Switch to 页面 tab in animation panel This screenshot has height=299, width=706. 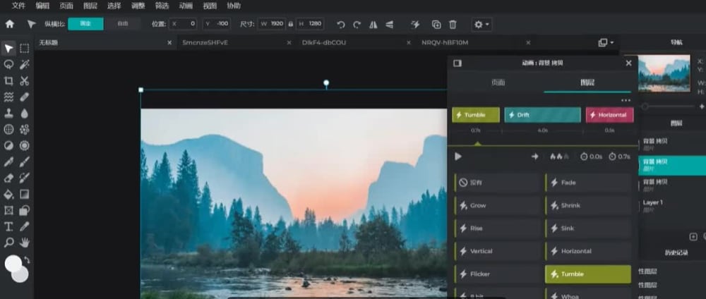tap(498, 83)
